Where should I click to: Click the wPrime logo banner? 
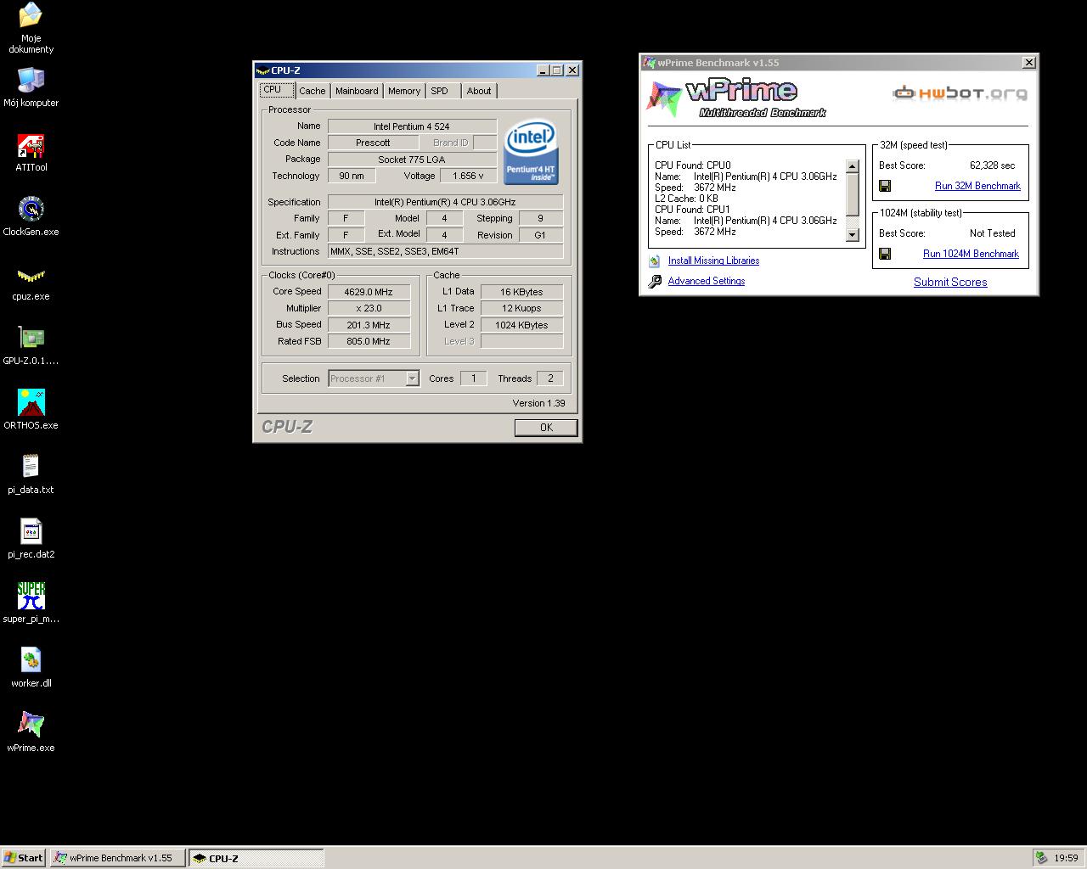pyautogui.click(x=735, y=98)
